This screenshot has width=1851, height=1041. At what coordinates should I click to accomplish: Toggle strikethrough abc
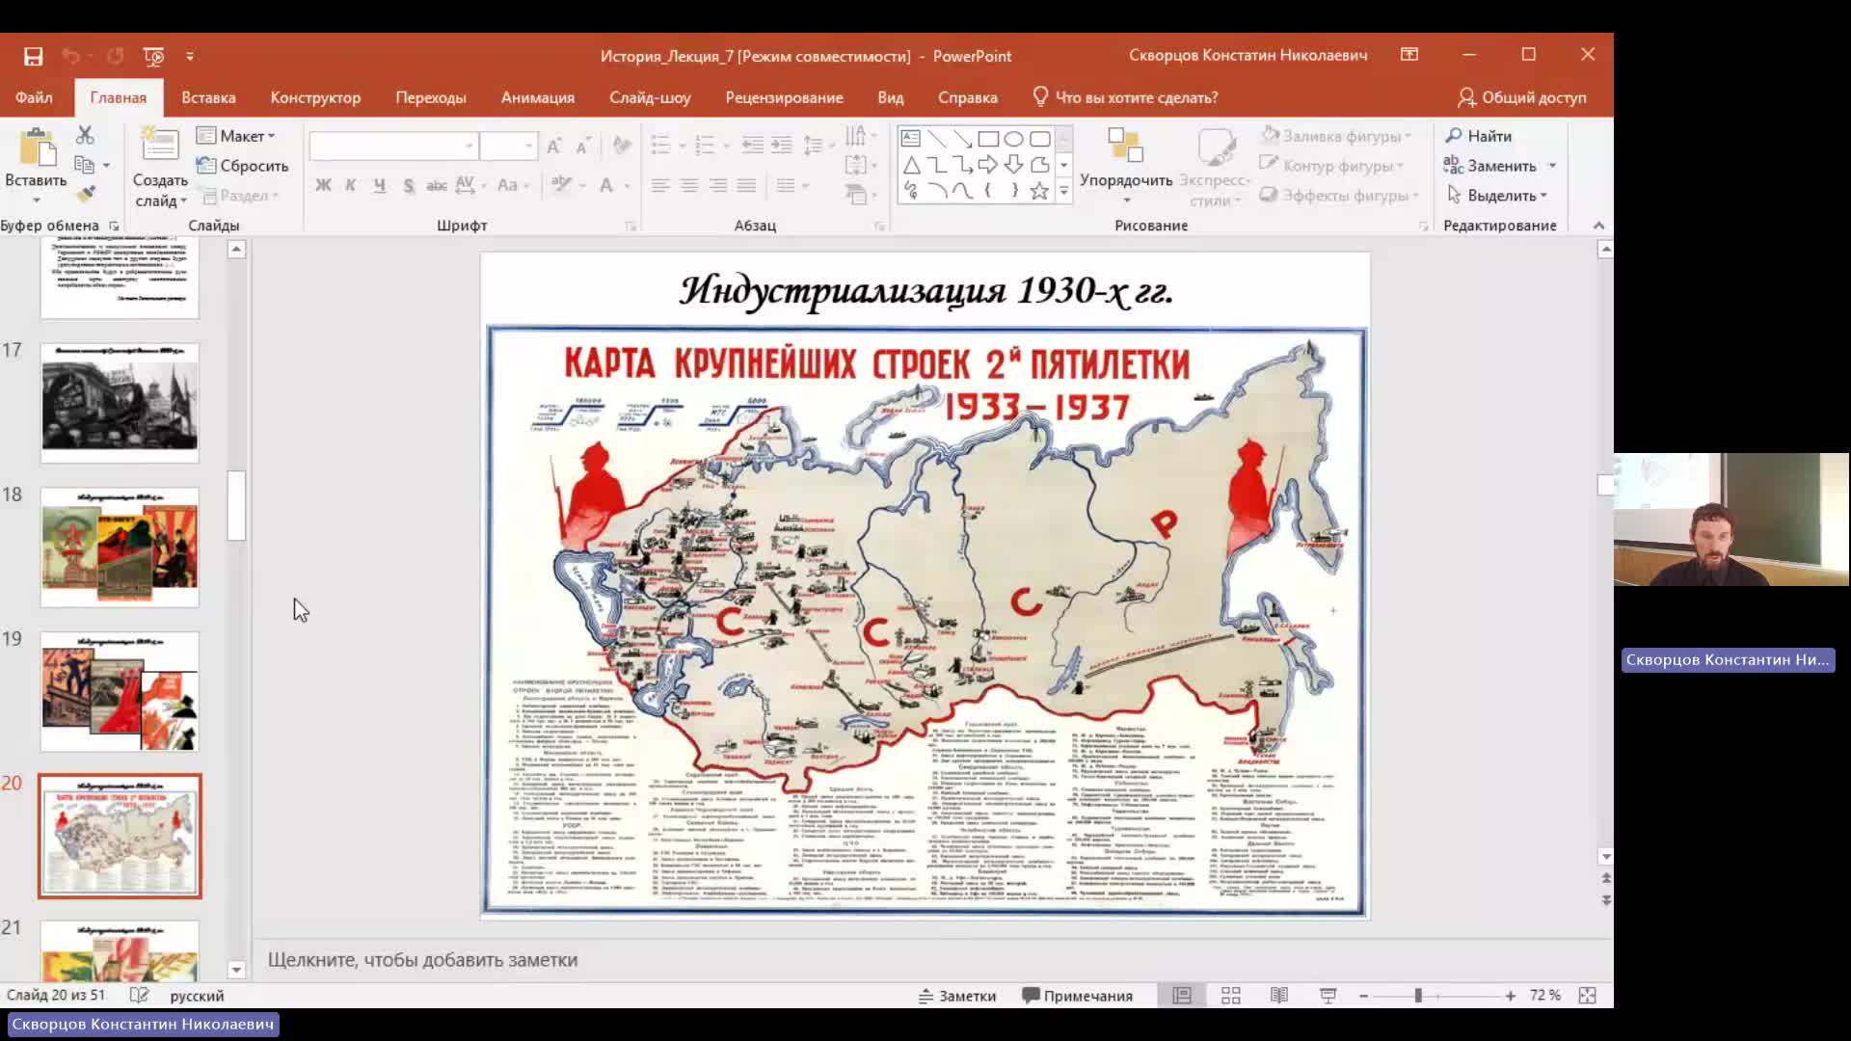pos(437,185)
